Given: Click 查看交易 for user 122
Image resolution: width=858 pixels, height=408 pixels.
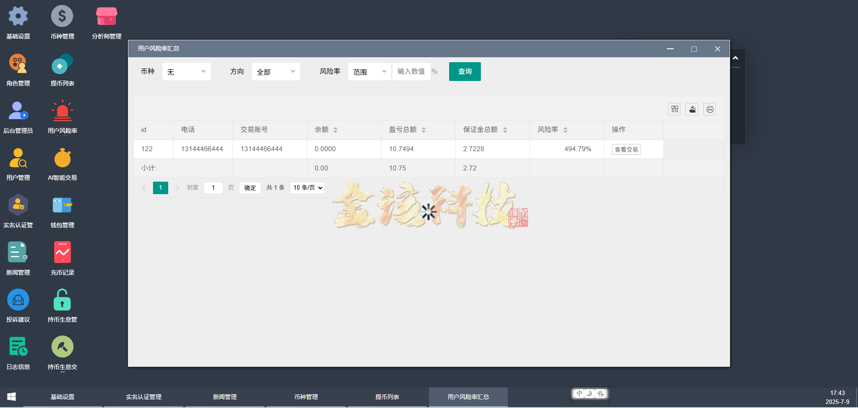Looking at the screenshot, I should 626,149.
